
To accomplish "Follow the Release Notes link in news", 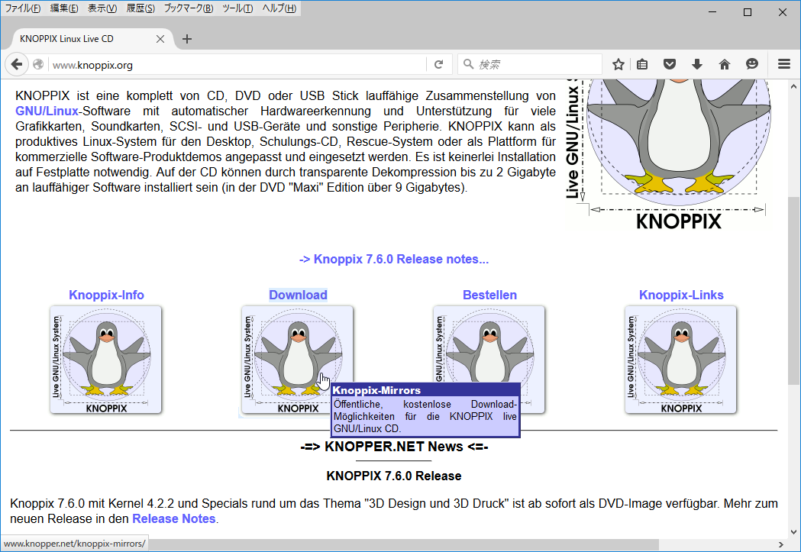I will [173, 518].
